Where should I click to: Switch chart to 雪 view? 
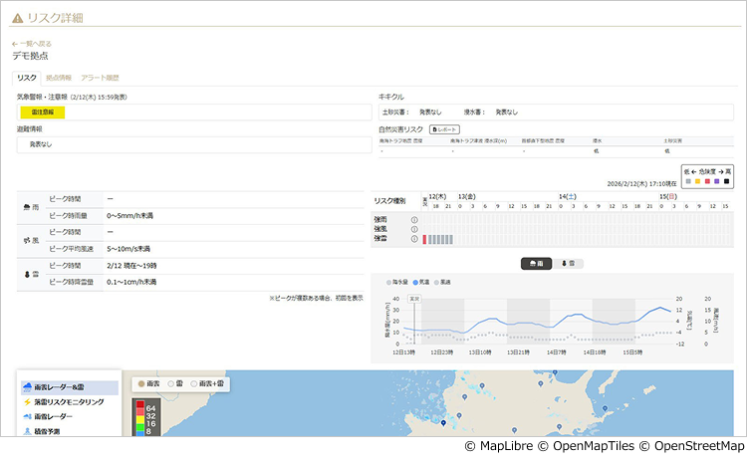coord(569,263)
